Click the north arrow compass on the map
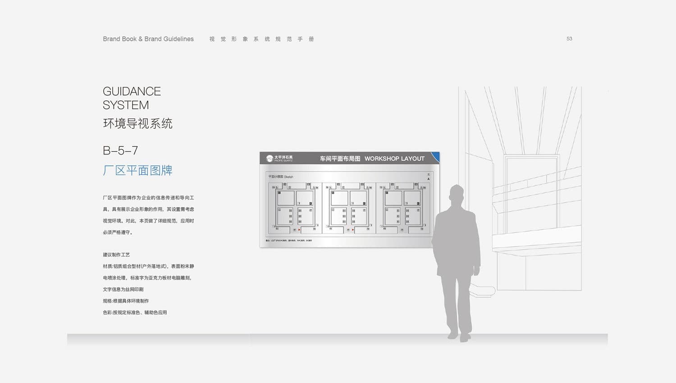 coord(428,177)
